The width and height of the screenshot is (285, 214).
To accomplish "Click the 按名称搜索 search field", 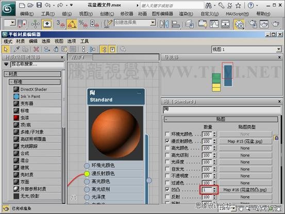I will [37, 64].
